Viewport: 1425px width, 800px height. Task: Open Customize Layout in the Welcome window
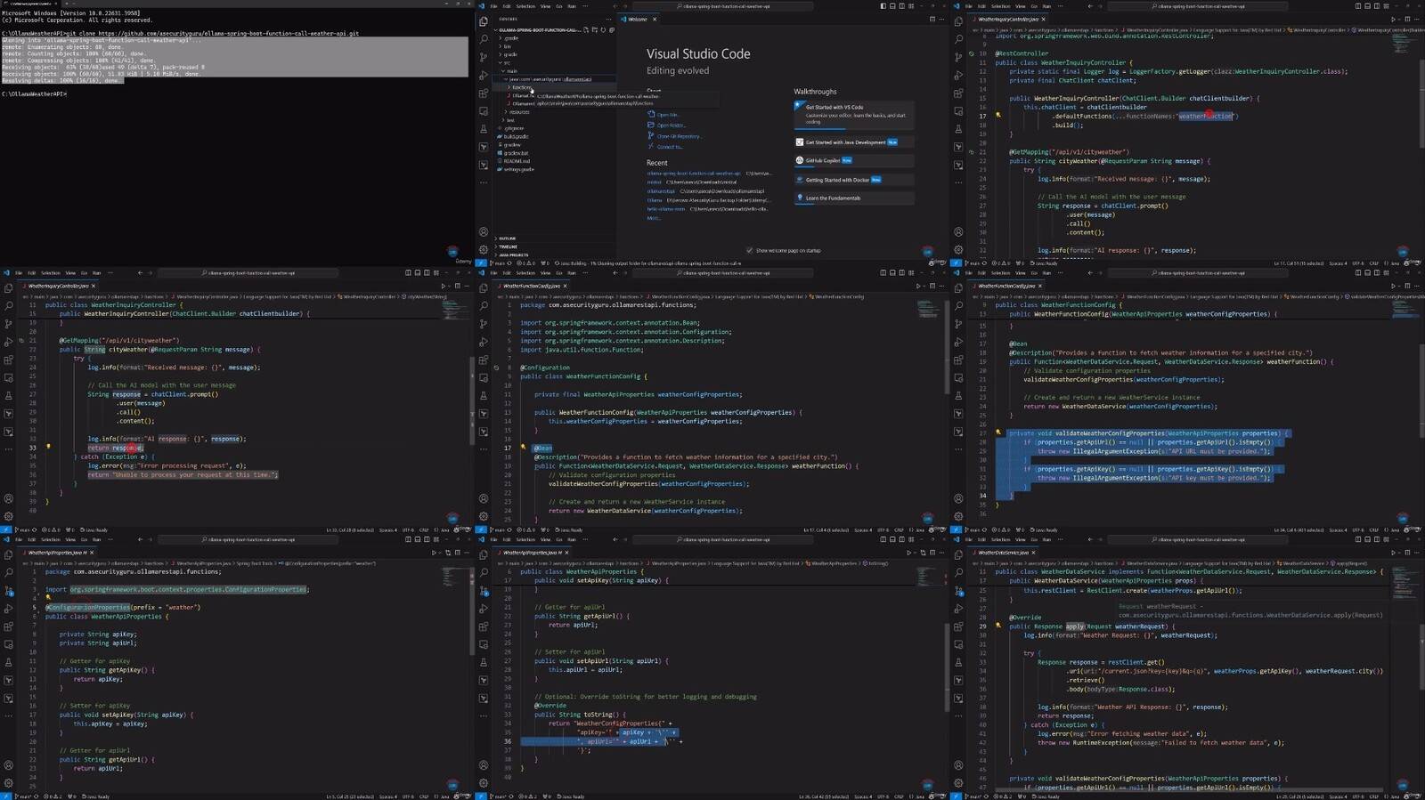tap(911, 6)
